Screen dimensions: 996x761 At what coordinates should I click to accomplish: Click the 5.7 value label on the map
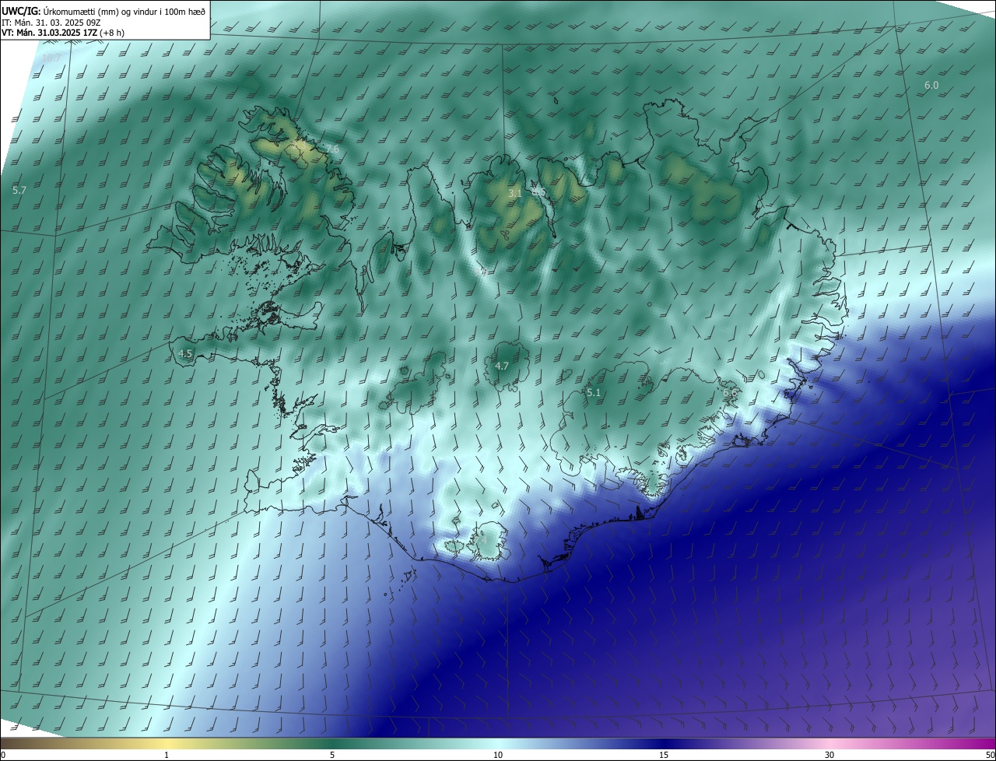pyautogui.click(x=20, y=190)
